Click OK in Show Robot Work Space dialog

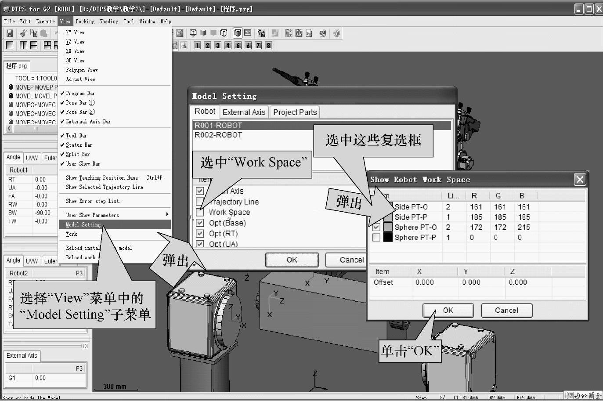coord(448,310)
